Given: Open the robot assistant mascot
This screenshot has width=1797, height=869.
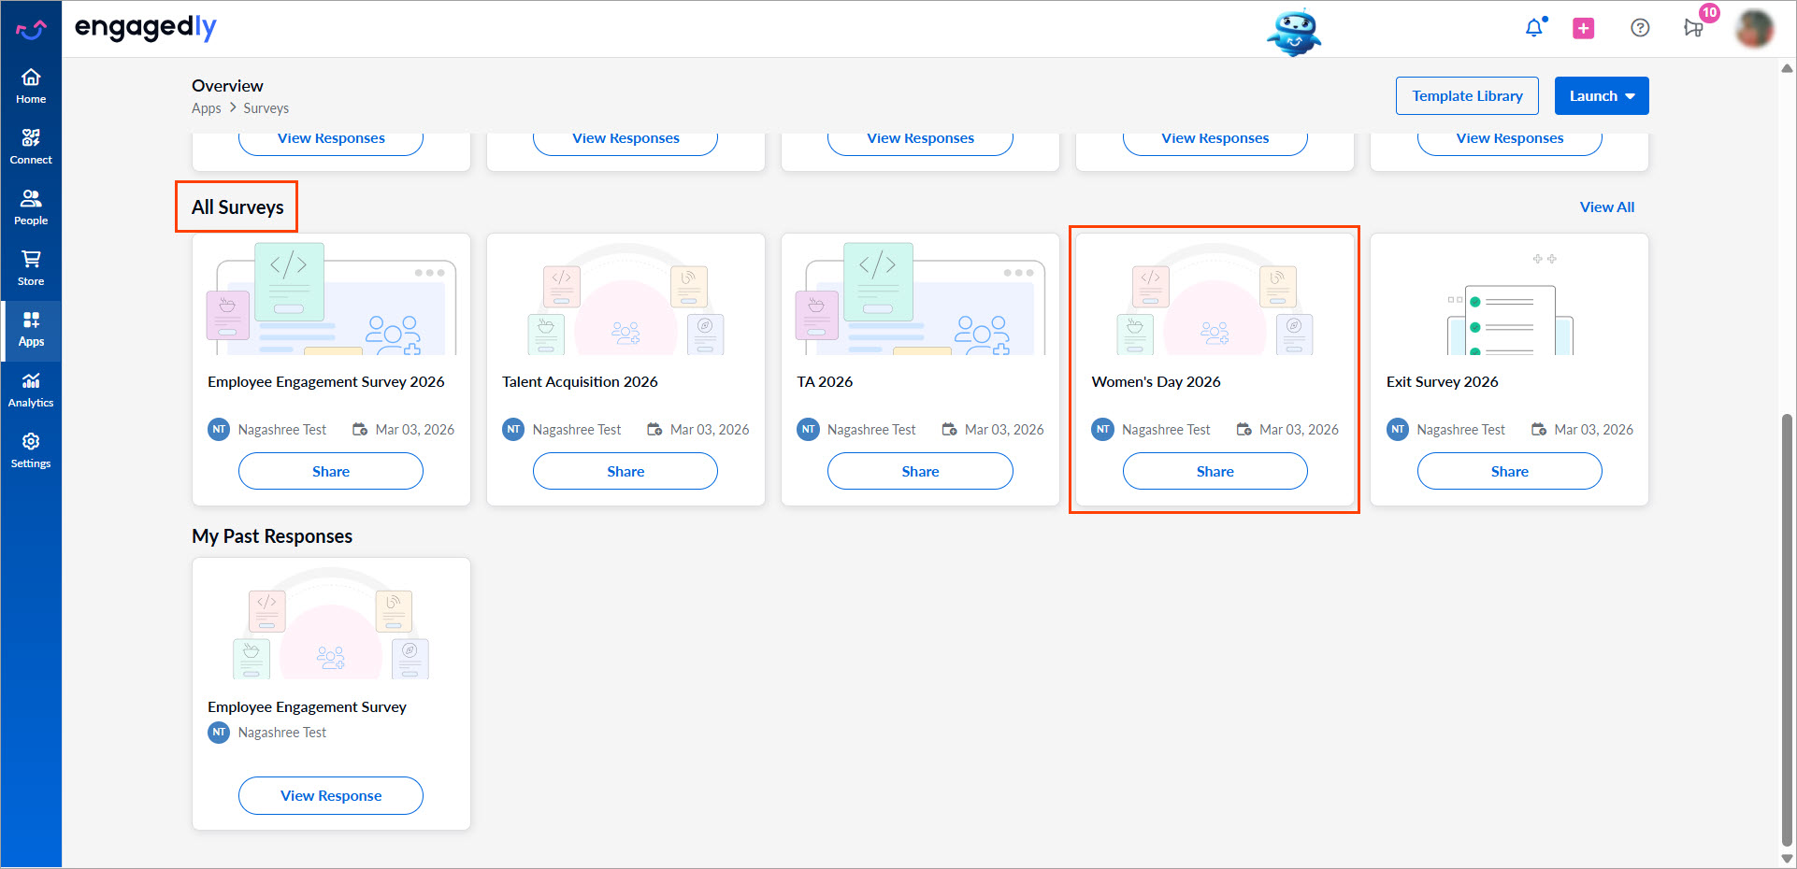Looking at the screenshot, I should (1294, 33).
